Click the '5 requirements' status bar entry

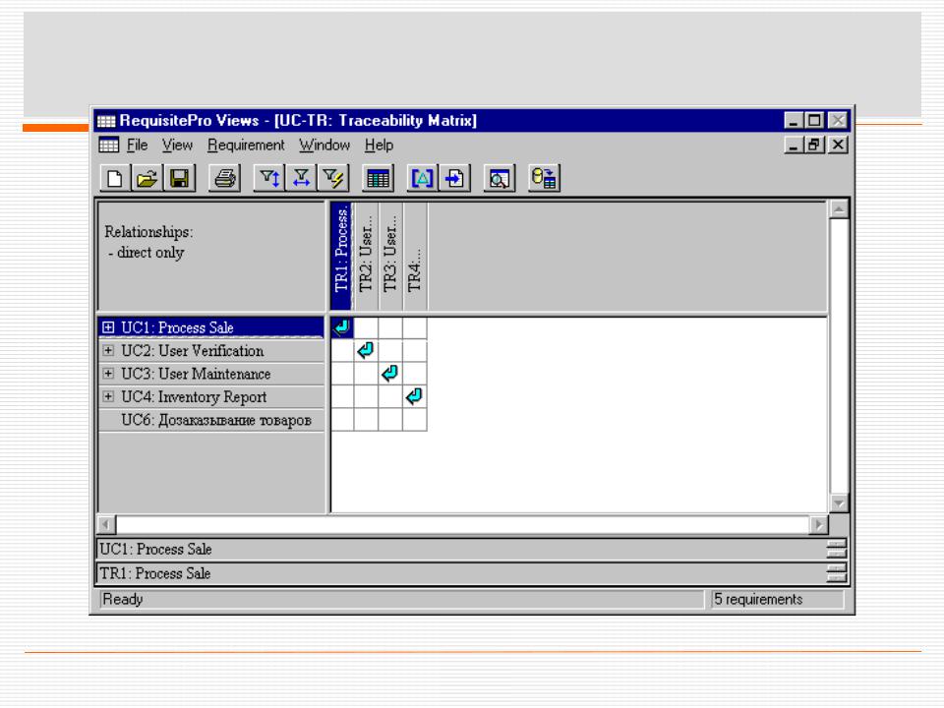tap(777, 600)
